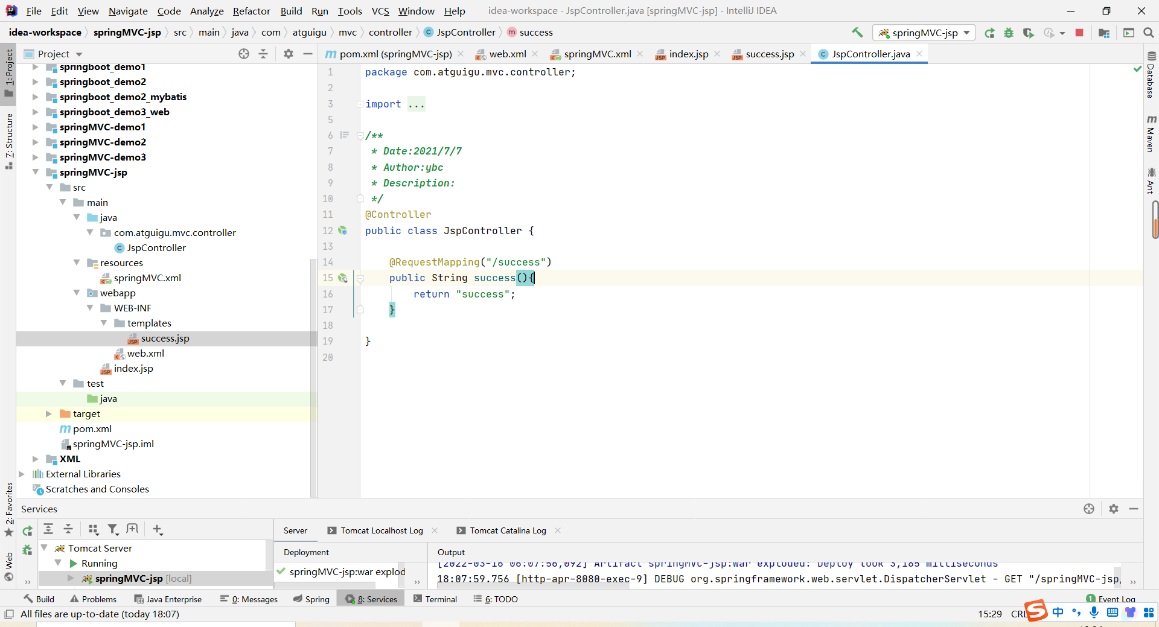
Task: Open Project panel settings gear
Action: [289, 54]
